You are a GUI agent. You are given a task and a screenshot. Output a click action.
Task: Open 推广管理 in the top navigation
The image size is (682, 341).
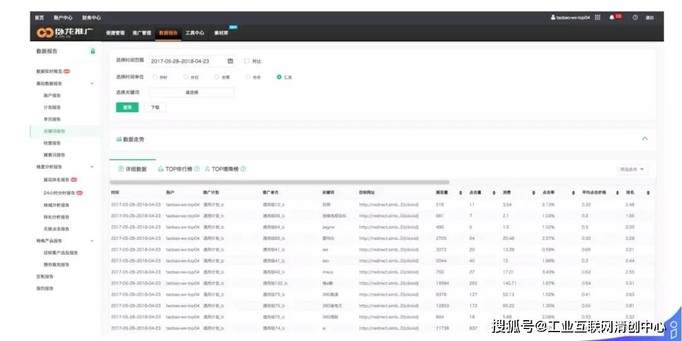coord(142,33)
